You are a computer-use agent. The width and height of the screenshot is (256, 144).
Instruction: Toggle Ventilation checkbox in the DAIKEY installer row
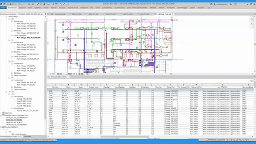pyautogui.click(x=127, y=108)
